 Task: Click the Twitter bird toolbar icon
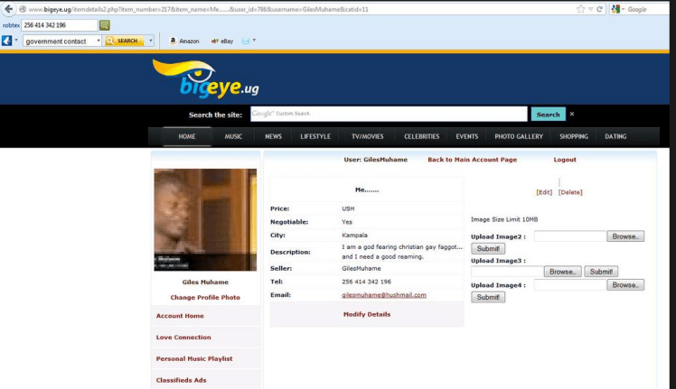(x=246, y=41)
